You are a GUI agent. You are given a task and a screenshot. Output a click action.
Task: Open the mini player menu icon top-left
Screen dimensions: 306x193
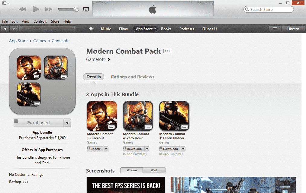click(x=5, y=3)
